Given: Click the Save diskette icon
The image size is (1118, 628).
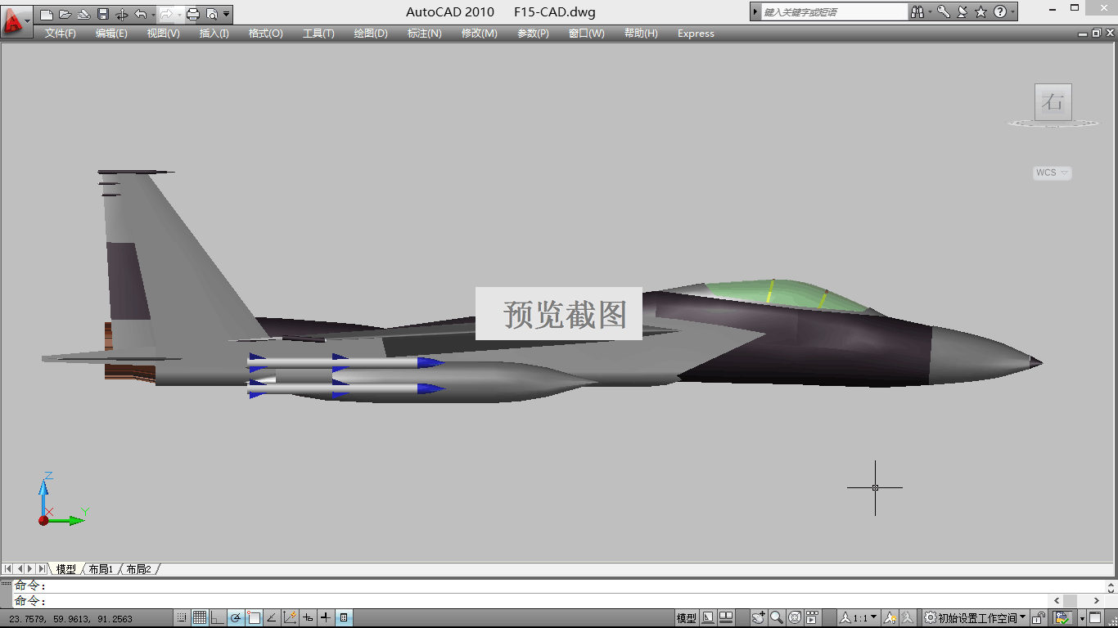Looking at the screenshot, I should coord(103,14).
